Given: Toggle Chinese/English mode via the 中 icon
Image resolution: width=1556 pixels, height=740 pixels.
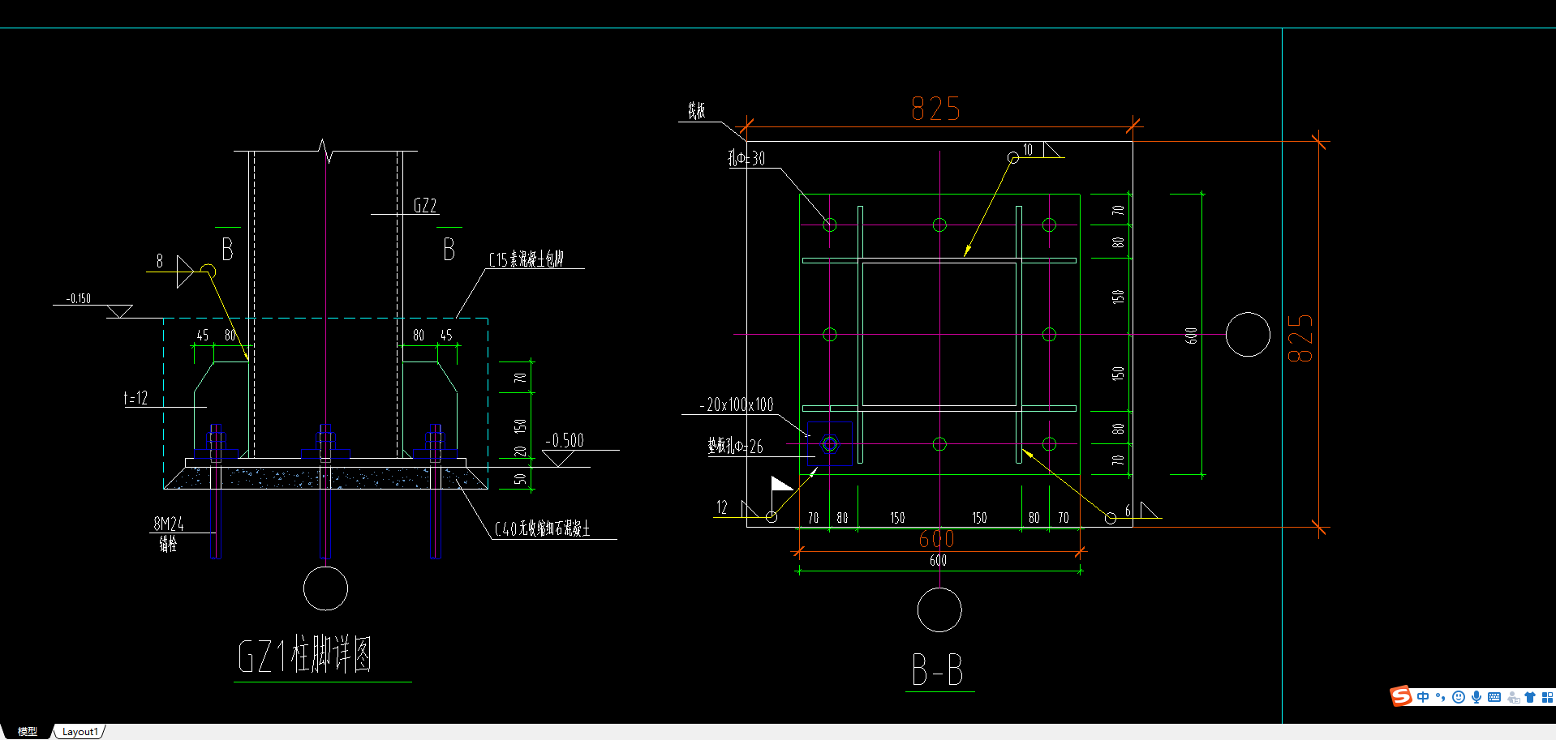Looking at the screenshot, I should pyautogui.click(x=1423, y=697).
